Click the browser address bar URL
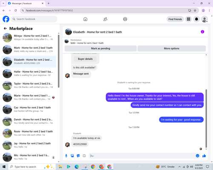The image size is (213, 170). point(49,10)
